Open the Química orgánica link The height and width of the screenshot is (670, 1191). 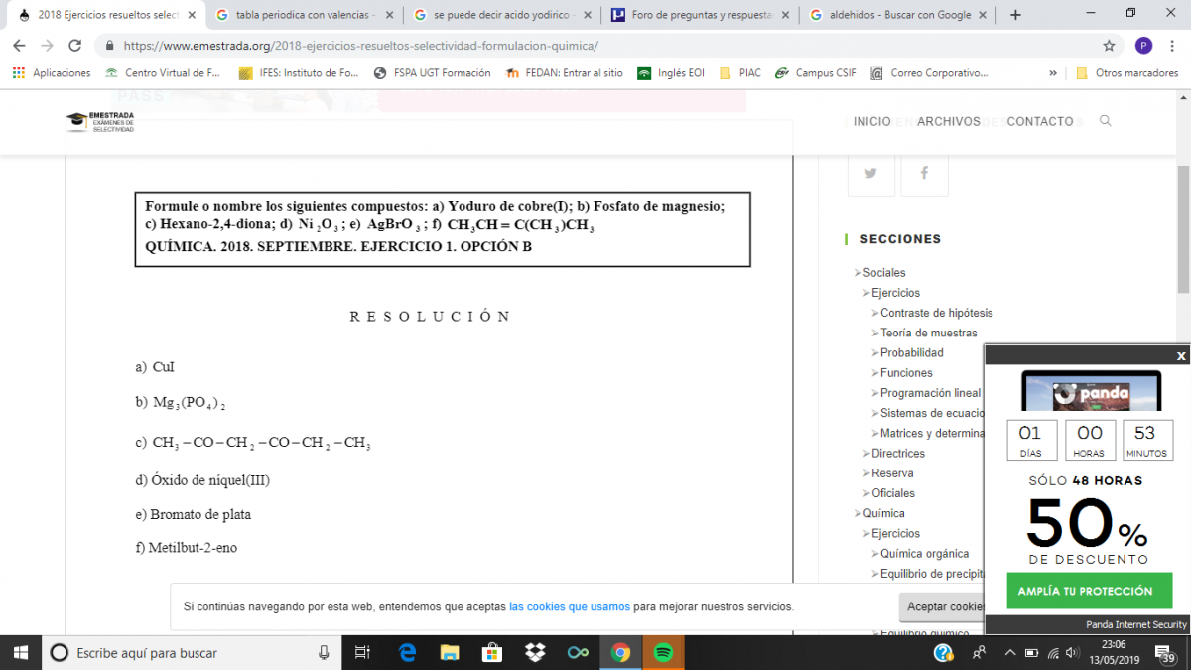[924, 554]
